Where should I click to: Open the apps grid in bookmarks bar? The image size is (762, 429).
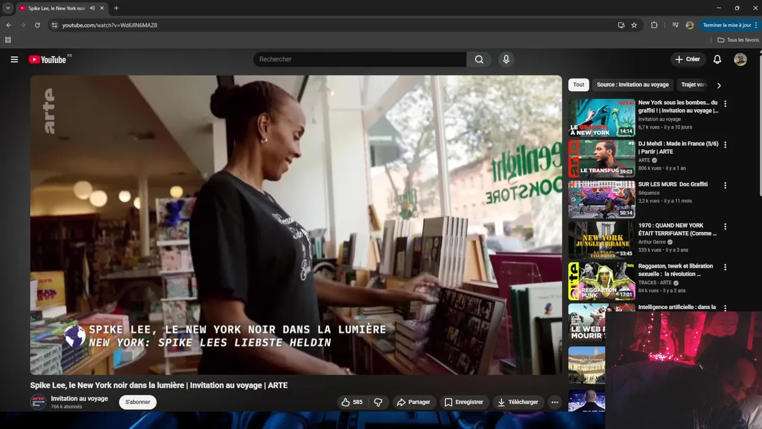(8, 40)
